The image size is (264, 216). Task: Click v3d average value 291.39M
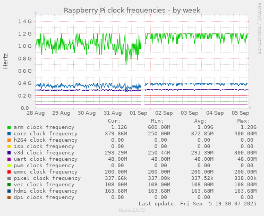pyautogui.click(x=202, y=153)
